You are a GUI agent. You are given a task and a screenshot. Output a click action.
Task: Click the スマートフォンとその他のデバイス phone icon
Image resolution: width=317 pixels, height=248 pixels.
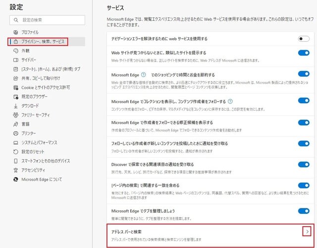(15, 161)
